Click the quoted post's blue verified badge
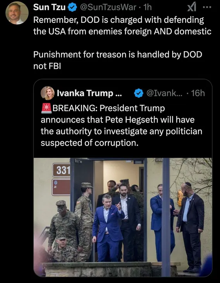Viewport: 220px width, 283px height. (139, 93)
